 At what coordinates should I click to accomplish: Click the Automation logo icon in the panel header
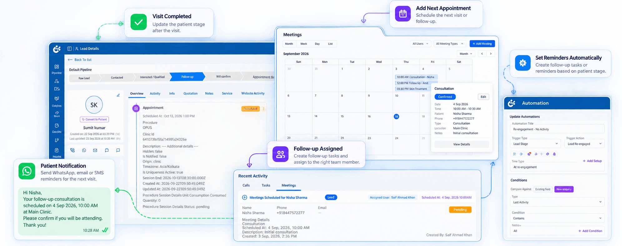(511, 103)
